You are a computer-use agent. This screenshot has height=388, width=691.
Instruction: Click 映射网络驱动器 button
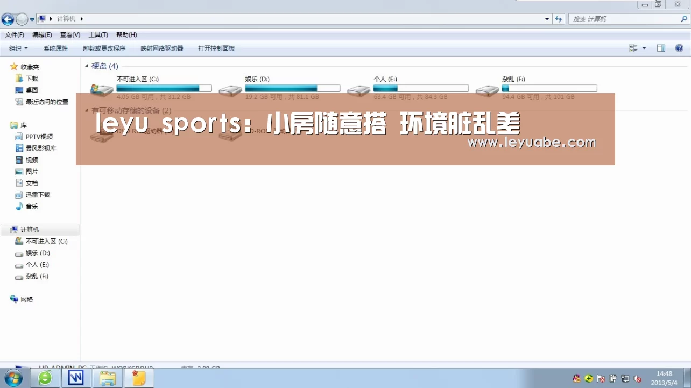pos(161,48)
